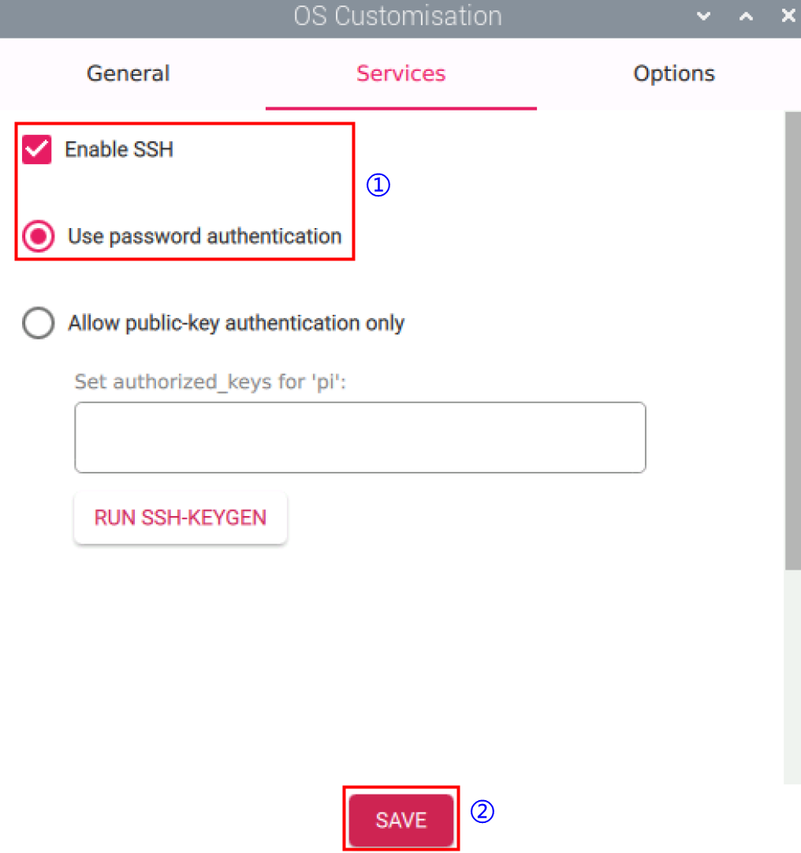Click the Enable SSH label text
This screenshot has width=801, height=853.
coord(119,150)
